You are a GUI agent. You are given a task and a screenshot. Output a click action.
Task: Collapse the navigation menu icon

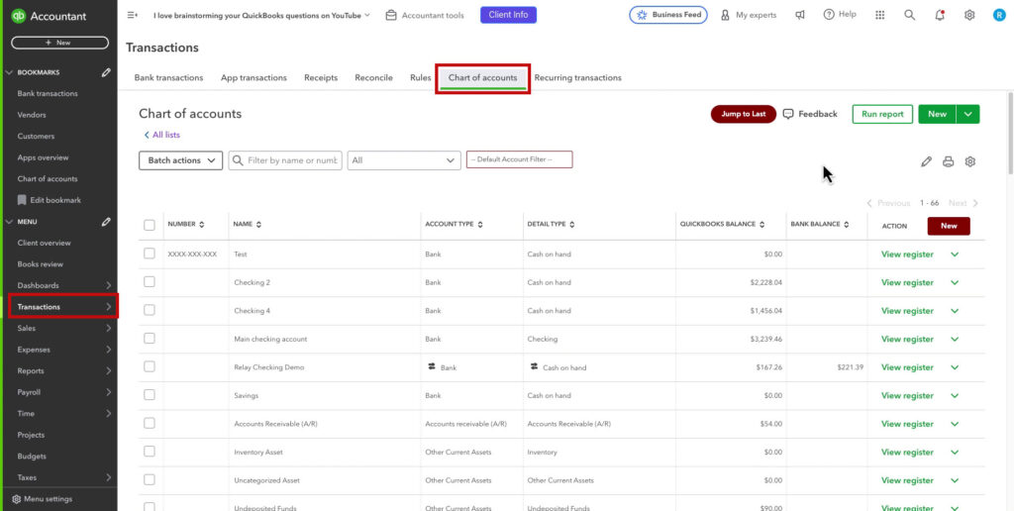[133, 15]
